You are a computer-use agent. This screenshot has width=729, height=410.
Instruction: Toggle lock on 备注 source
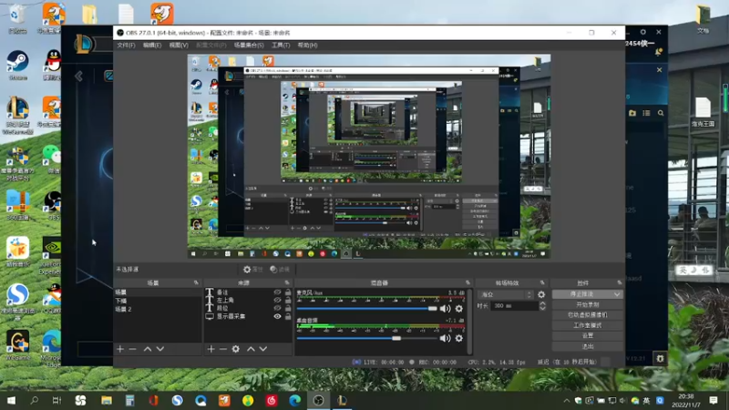point(288,292)
